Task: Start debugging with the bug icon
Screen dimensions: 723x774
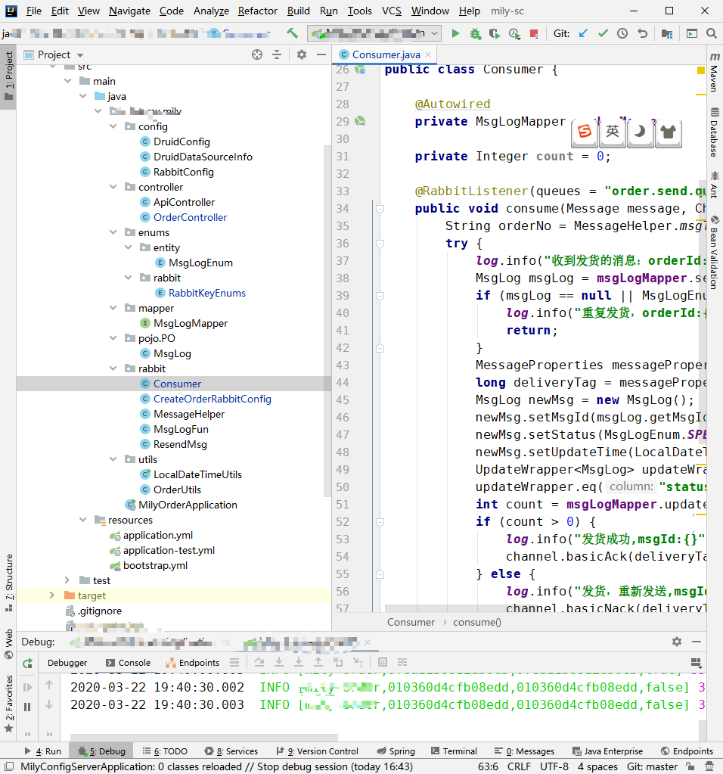Action: click(475, 33)
